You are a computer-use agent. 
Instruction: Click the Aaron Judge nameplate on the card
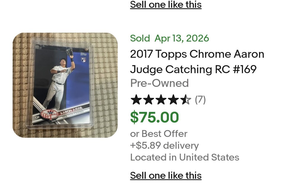(71, 111)
